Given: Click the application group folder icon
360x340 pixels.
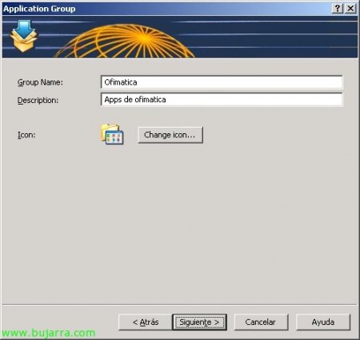Looking at the screenshot, I should tap(112, 134).
